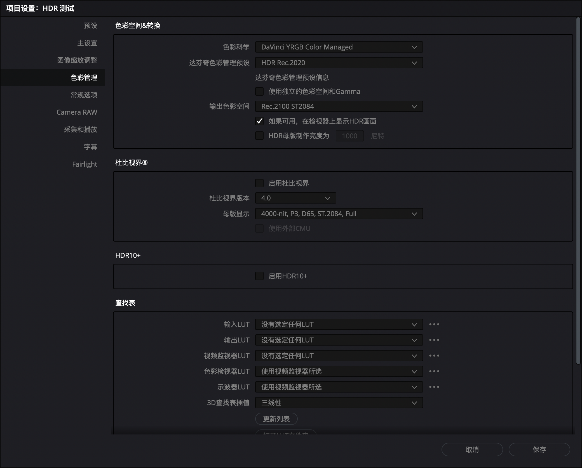This screenshot has width=582, height=468.
Task: Tick the 启用HDR10+ checkbox
Action: click(x=259, y=276)
